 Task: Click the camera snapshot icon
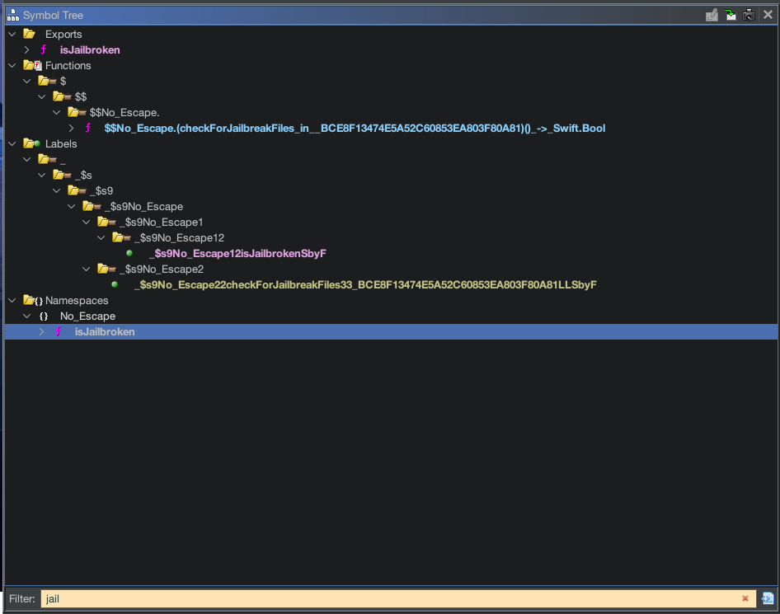(x=749, y=15)
